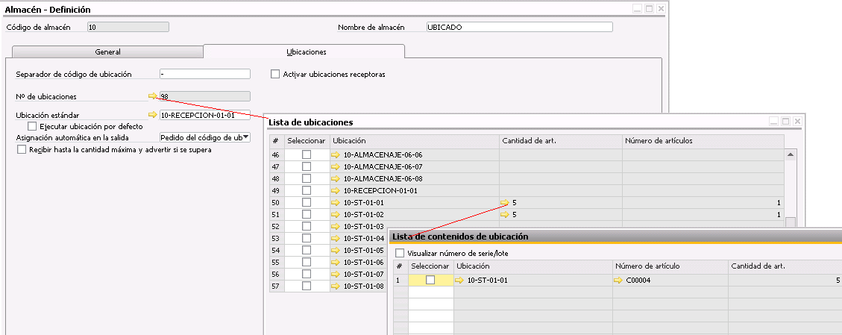
Task: Open link arrow for 10-ST-01-01 in contents list
Action: coord(459,280)
